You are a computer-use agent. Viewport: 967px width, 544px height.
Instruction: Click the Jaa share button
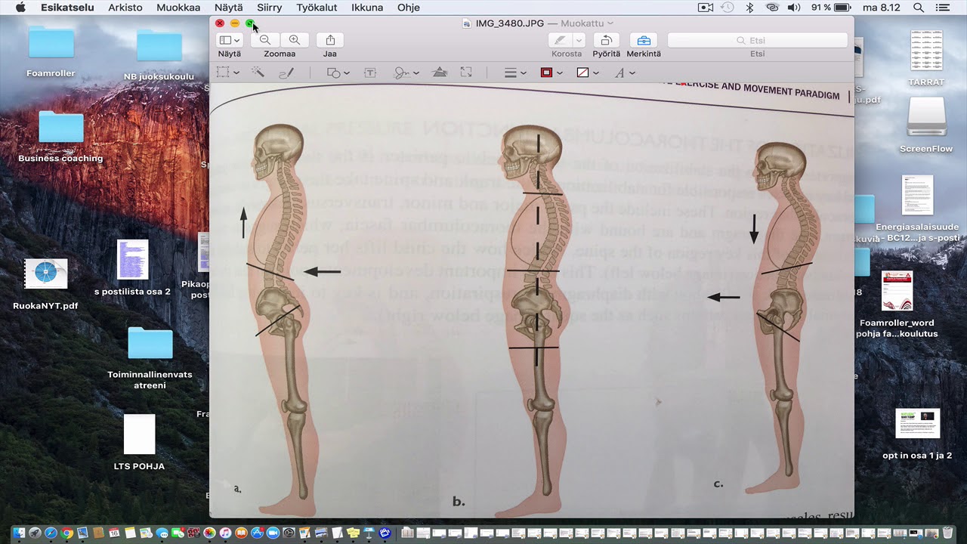pos(330,40)
